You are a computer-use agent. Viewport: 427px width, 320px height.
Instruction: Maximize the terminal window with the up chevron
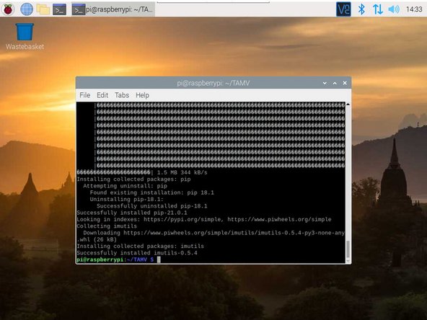click(x=335, y=83)
